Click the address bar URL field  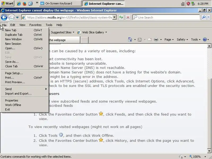click(x=69, y=17)
